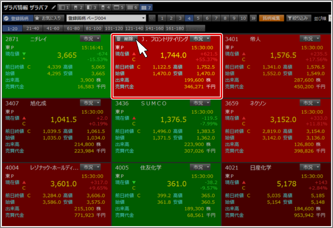Expand 市況 dropdown on 帝人 panel

[312, 38]
